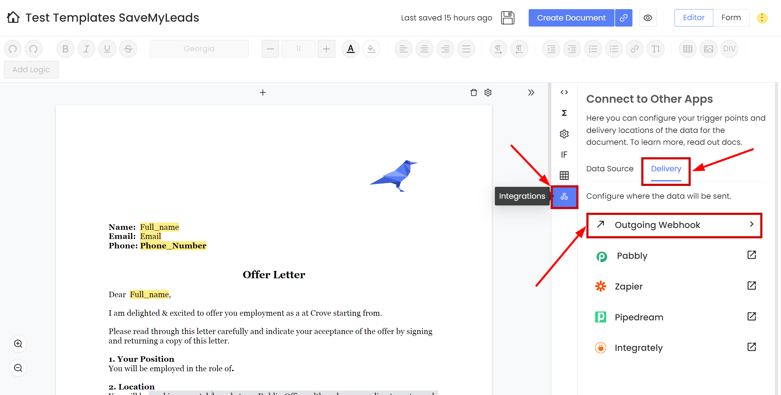Insert bulleted list
Screen dimensions: 781x395
pos(614,49)
